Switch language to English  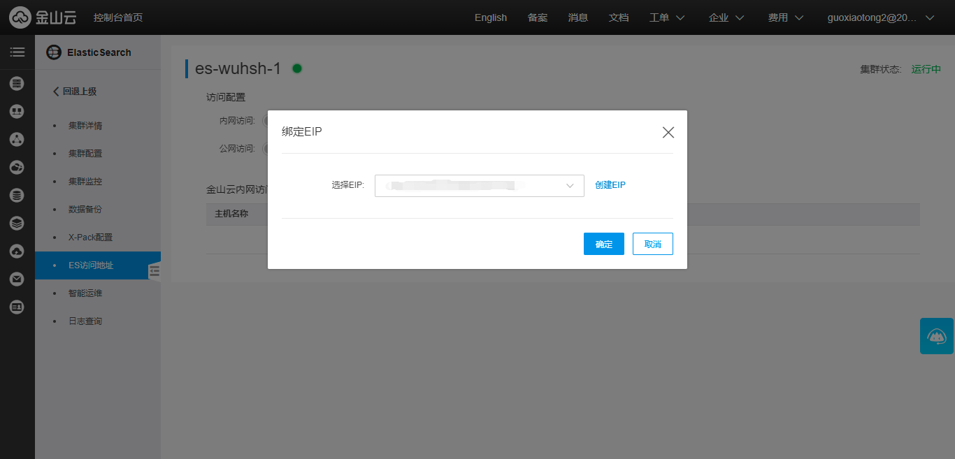point(491,17)
